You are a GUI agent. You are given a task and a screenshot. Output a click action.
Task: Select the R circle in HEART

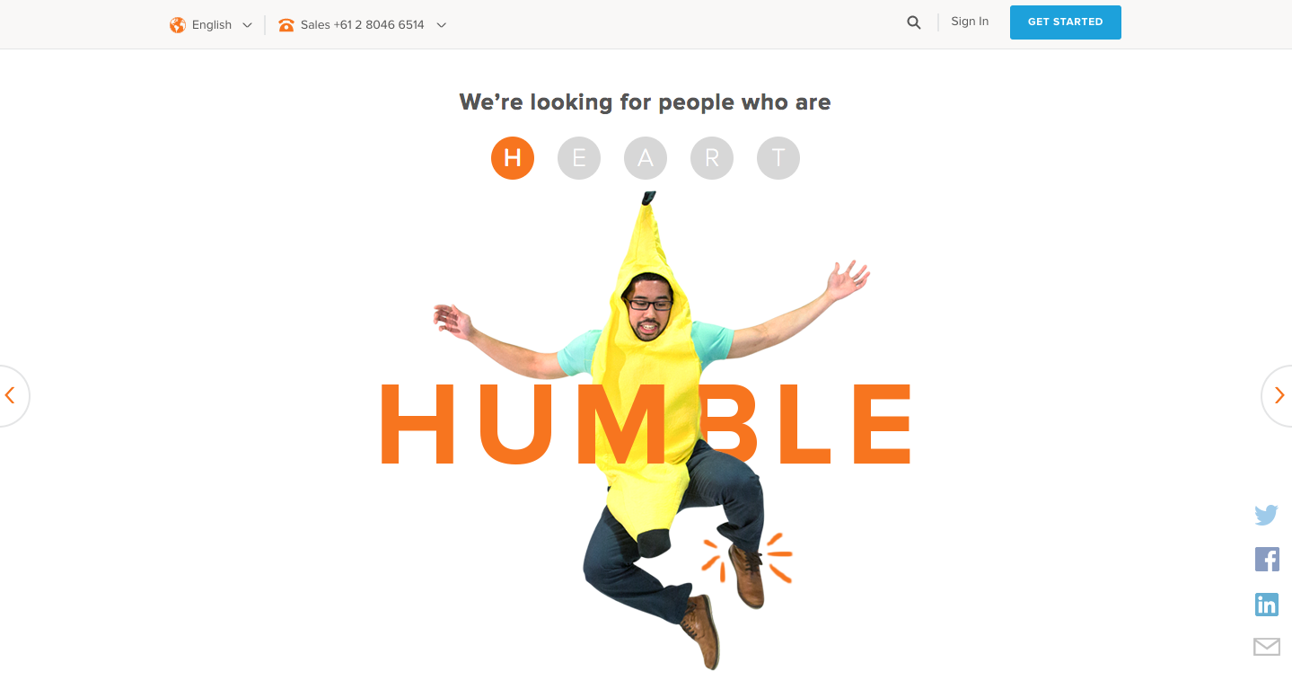712,158
